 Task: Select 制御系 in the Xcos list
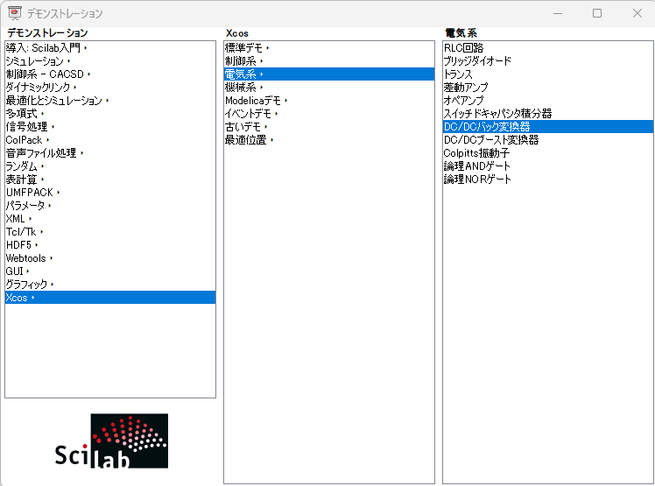(x=329, y=61)
